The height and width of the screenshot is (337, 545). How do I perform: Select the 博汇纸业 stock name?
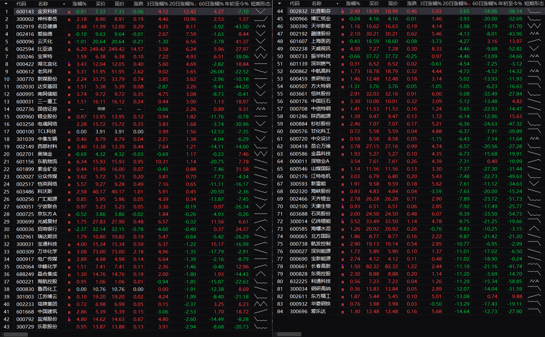321,19
